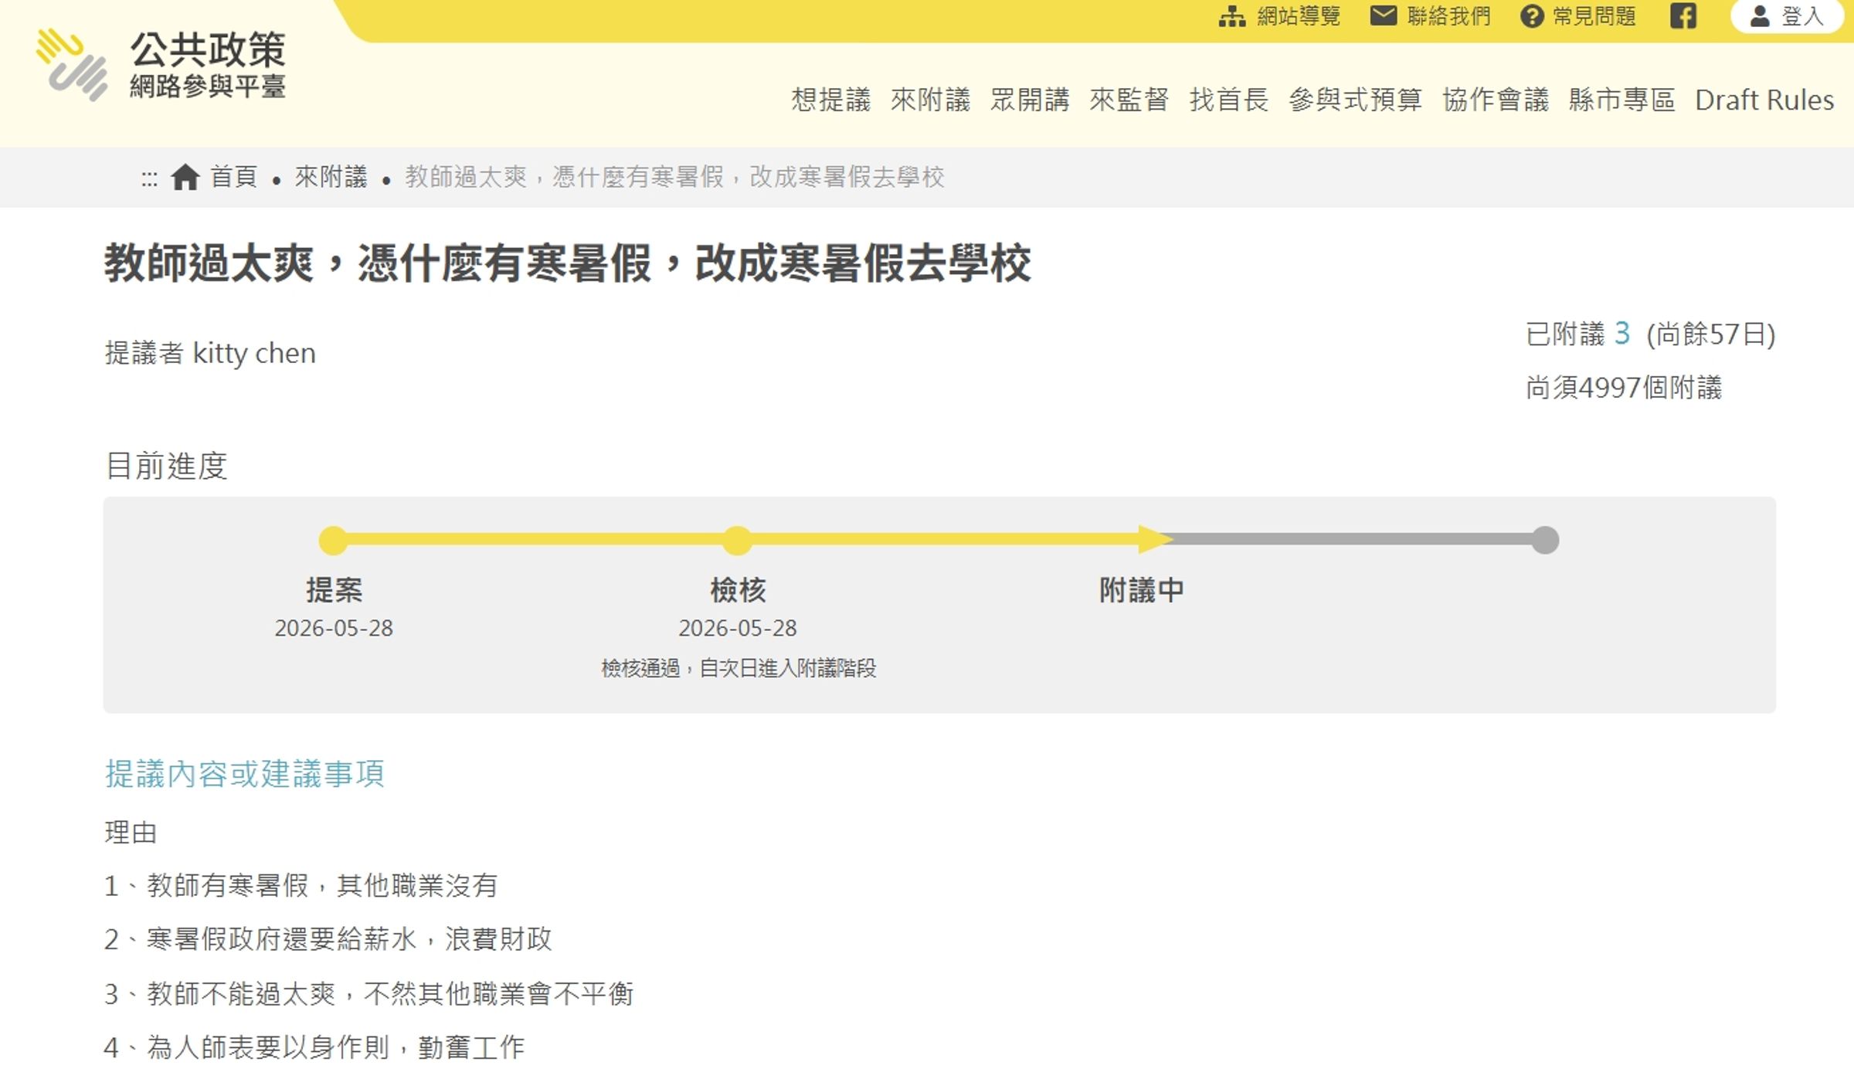Click the endorsement count number 3
This screenshot has width=1854, height=1079.
(x=1621, y=333)
